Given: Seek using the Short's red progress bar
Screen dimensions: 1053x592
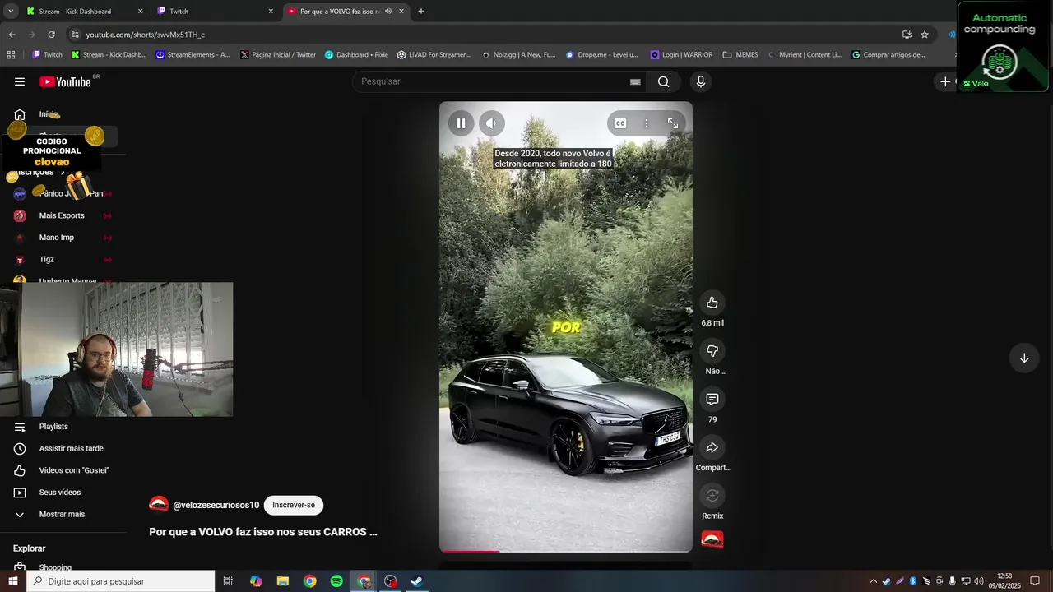Looking at the screenshot, I should (x=566, y=551).
